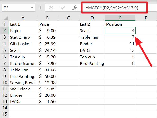The height and width of the screenshot is (118, 157).
Task: Select column B header
Action: [47, 18]
